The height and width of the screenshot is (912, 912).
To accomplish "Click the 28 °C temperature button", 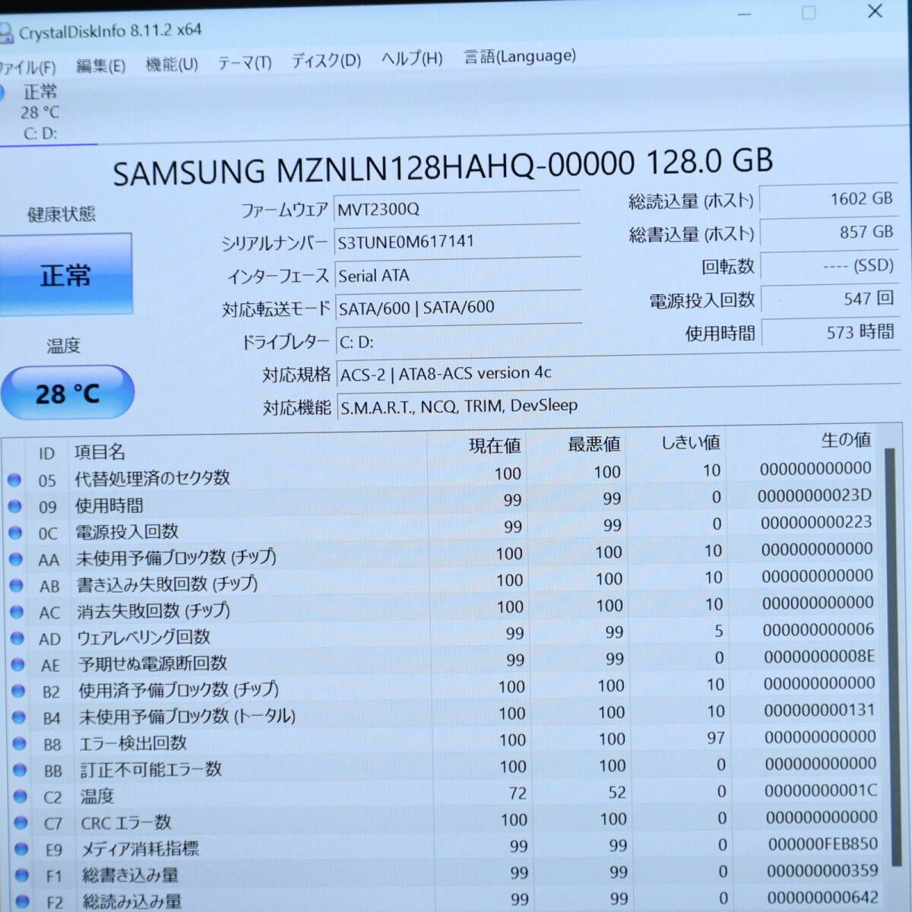I will 67,393.
